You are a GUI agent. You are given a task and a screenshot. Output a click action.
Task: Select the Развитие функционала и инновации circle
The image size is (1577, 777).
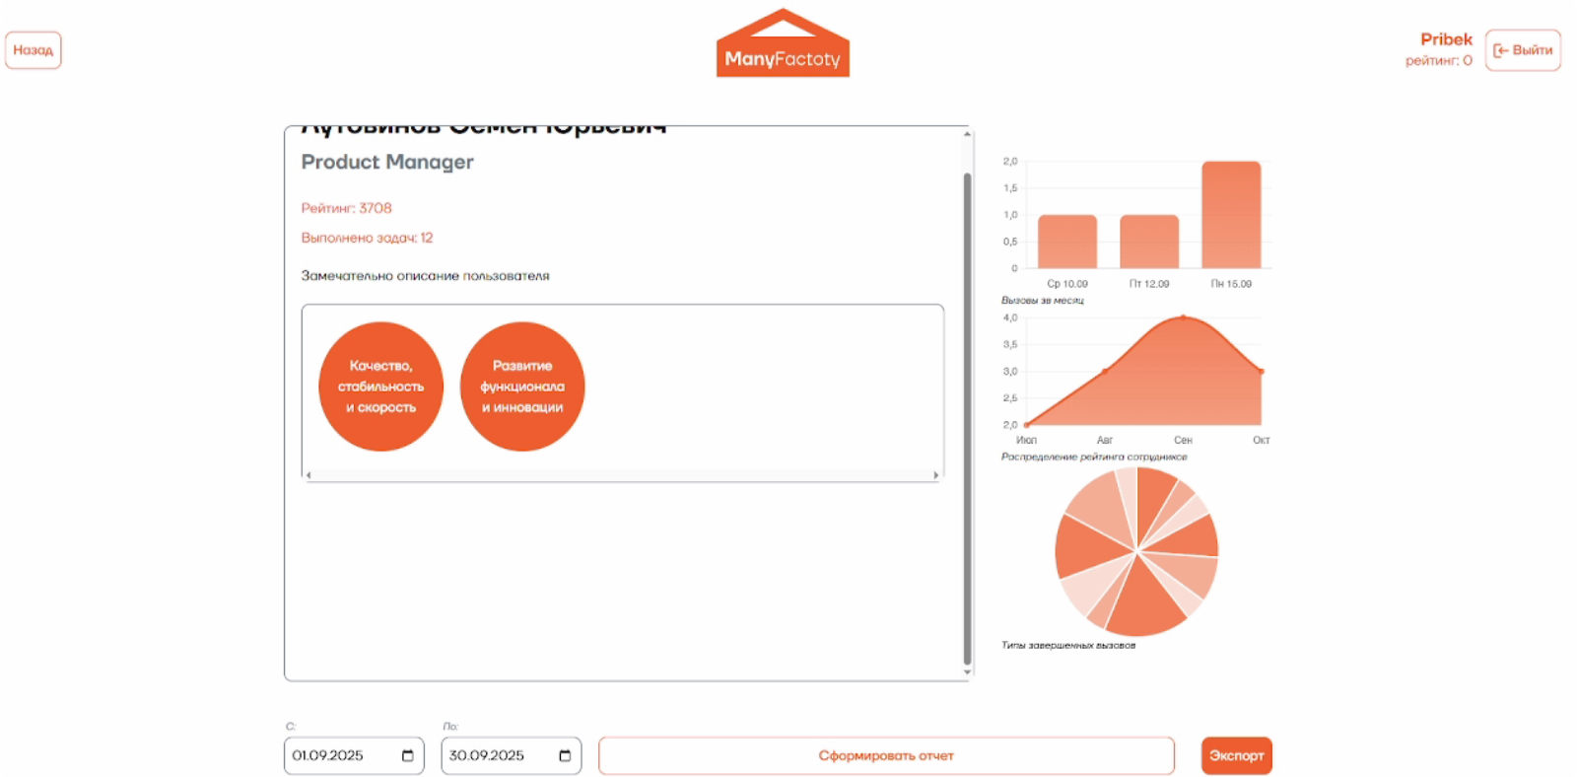click(522, 387)
